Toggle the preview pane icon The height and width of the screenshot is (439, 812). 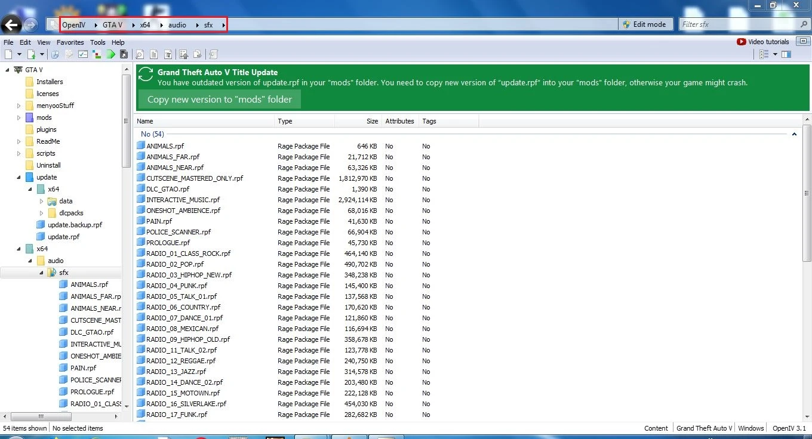[x=786, y=54]
